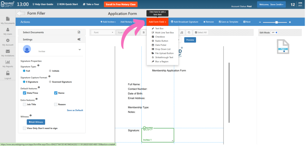306x146 pixels.
Task: Click the back arrow beside Form Filler
Action: click(x=21, y=13)
